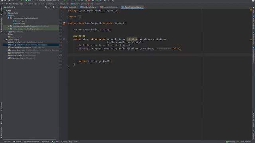Select the manifests folder row

[31, 13]
